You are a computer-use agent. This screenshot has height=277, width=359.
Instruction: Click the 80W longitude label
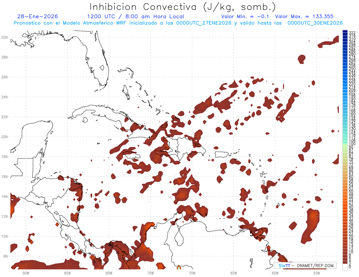109,273
